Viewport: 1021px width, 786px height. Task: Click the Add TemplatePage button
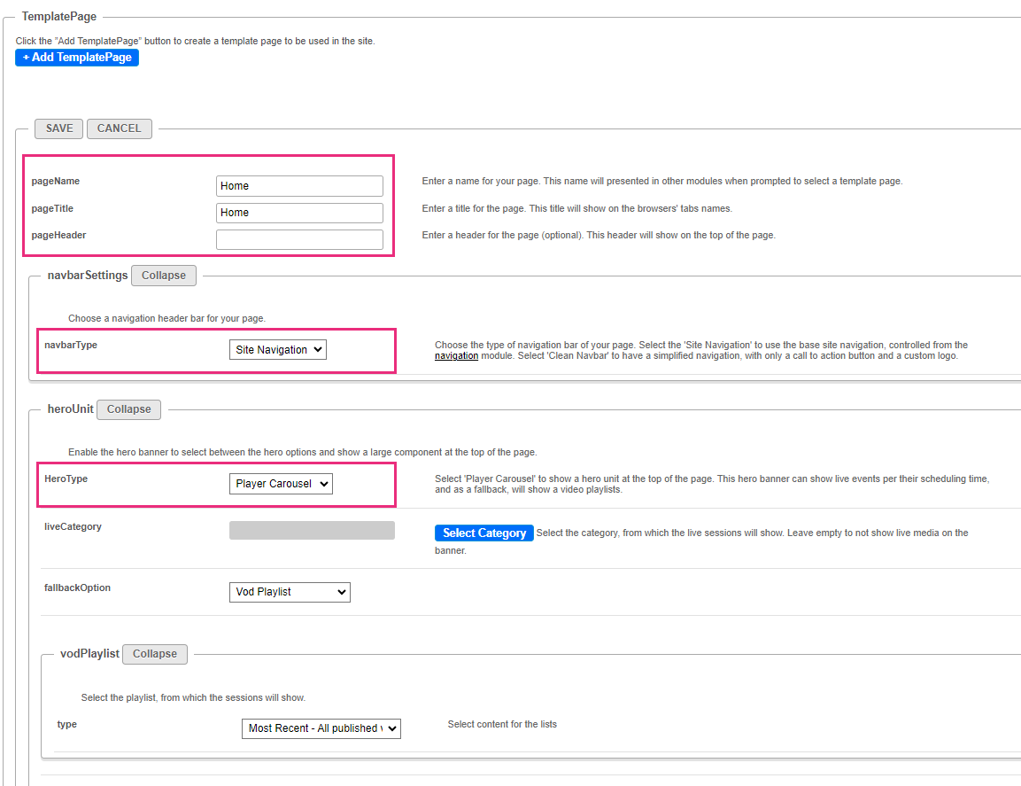click(77, 58)
